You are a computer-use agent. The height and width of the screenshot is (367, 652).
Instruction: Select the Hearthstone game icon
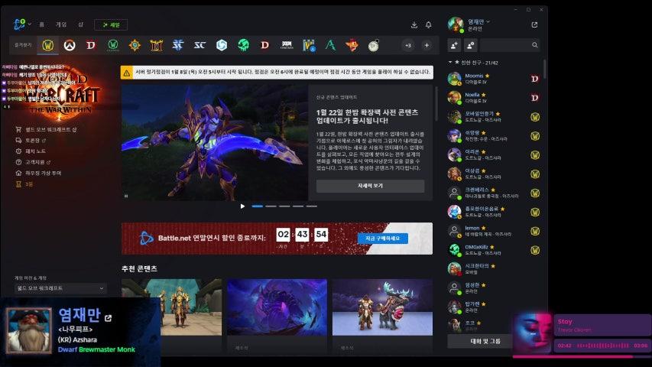pyautogui.click(x=135, y=45)
